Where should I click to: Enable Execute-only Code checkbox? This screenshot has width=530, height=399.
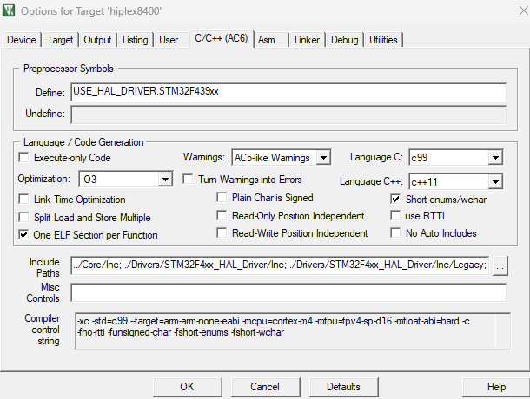pos(23,158)
